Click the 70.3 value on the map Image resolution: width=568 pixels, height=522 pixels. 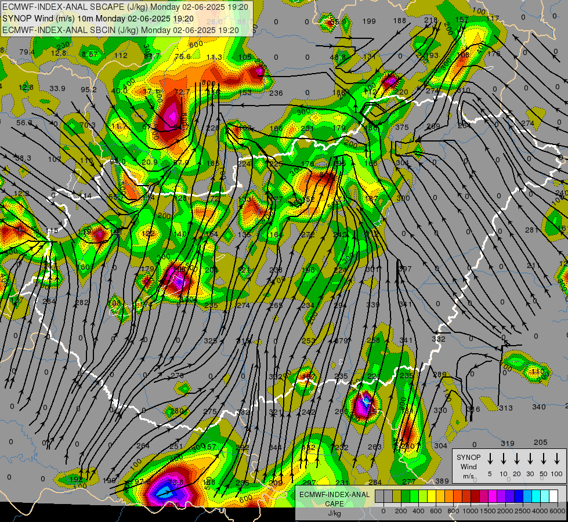87,125
